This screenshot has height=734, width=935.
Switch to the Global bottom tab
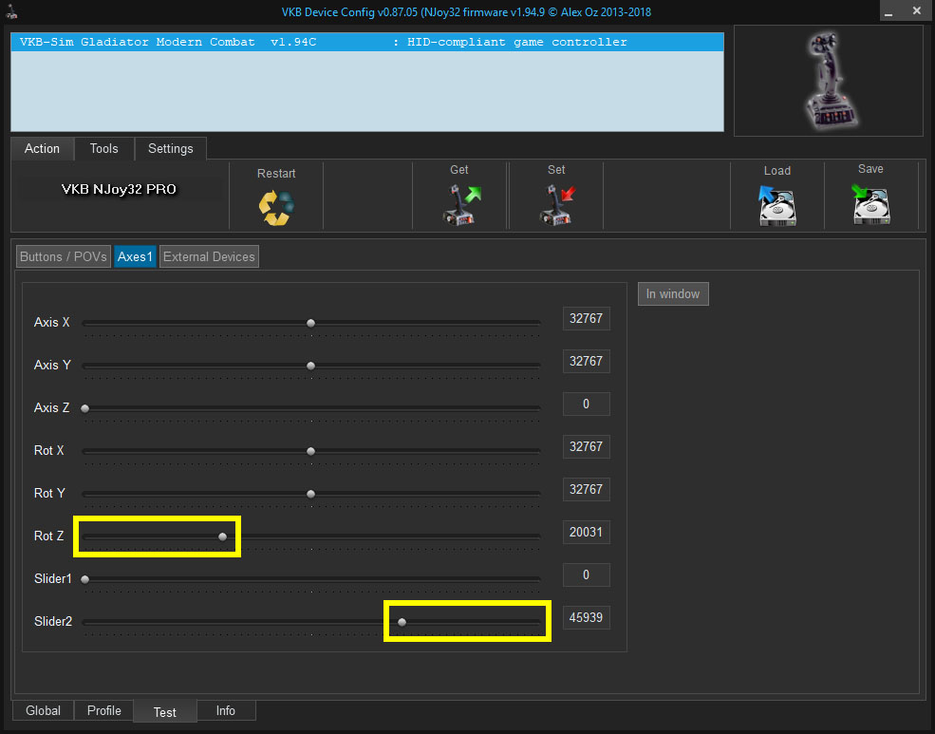[x=44, y=710]
